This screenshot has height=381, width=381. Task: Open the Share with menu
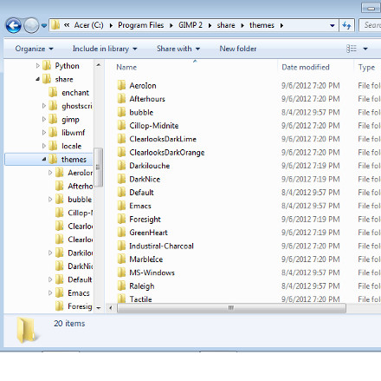click(x=178, y=49)
